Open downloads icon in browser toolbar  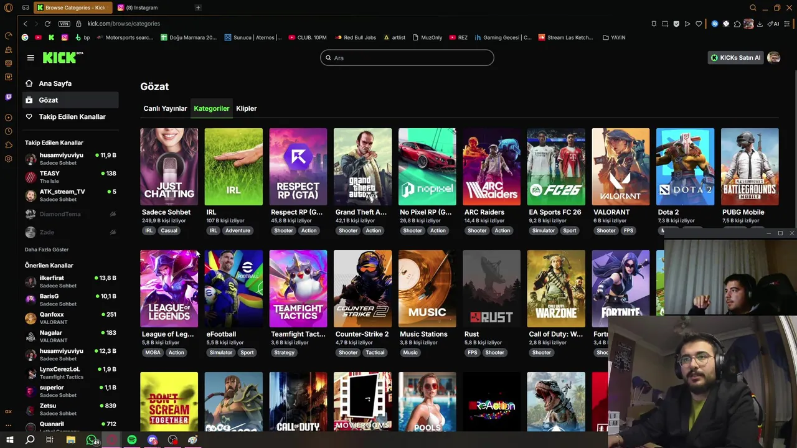coord(760,24)
